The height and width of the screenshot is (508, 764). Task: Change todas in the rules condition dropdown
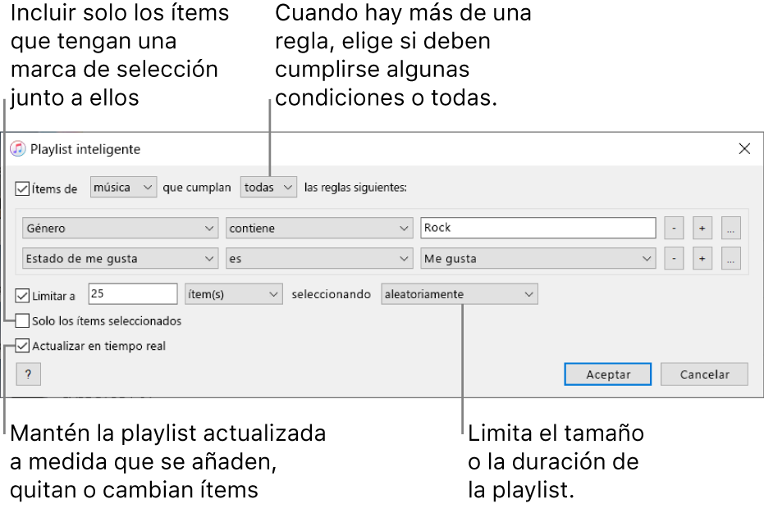(x=268, y=187)
